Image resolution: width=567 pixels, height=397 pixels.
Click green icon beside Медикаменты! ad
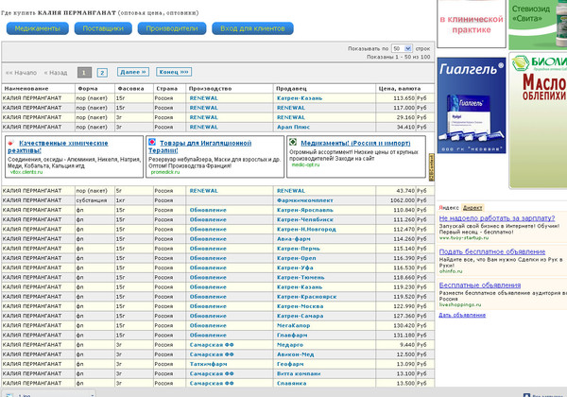pyautogui.click(x=293, y=142)
